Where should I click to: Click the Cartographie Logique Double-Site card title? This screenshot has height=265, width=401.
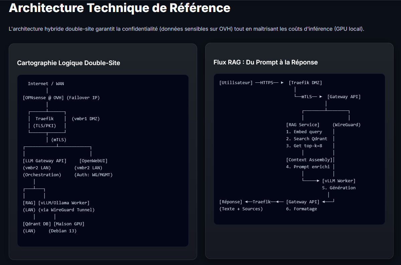point(69,63)
